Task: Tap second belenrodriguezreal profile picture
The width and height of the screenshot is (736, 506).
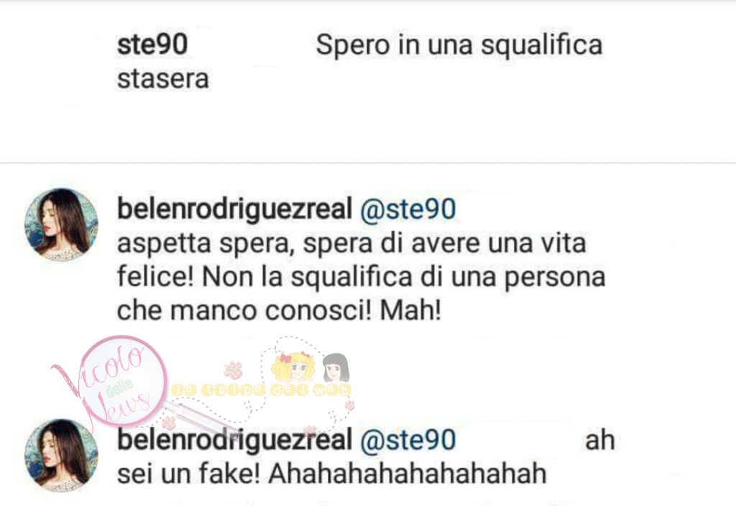Action: 62,455
